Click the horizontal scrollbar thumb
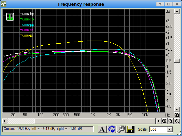The width and height of the screenshot is (182, 136). pos(95,121)
